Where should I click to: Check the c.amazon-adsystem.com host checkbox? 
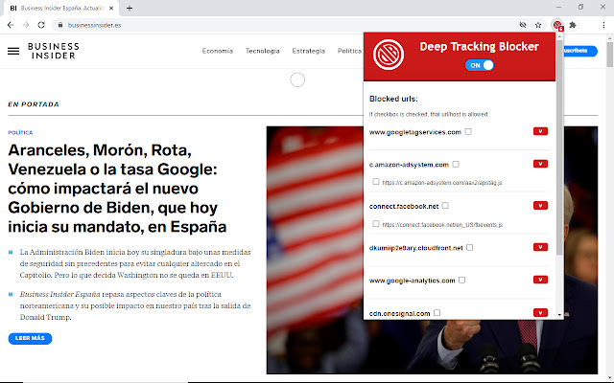click(456, 164)
